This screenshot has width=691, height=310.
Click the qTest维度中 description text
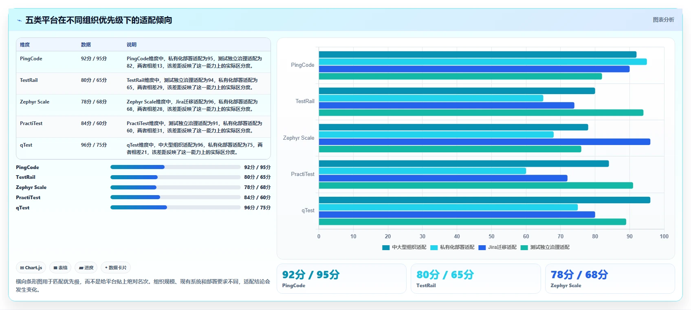click(x=194, y=149)
